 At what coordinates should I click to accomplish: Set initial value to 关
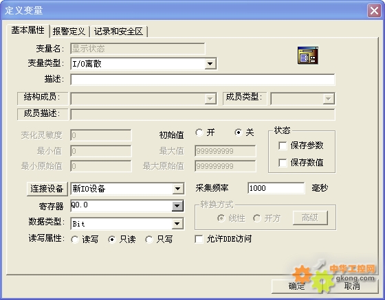click(x=238, y=132)
